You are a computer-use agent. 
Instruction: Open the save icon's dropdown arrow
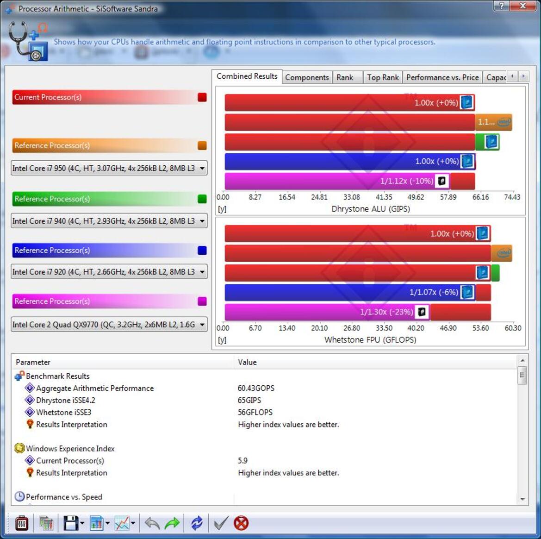pos(82,523)
